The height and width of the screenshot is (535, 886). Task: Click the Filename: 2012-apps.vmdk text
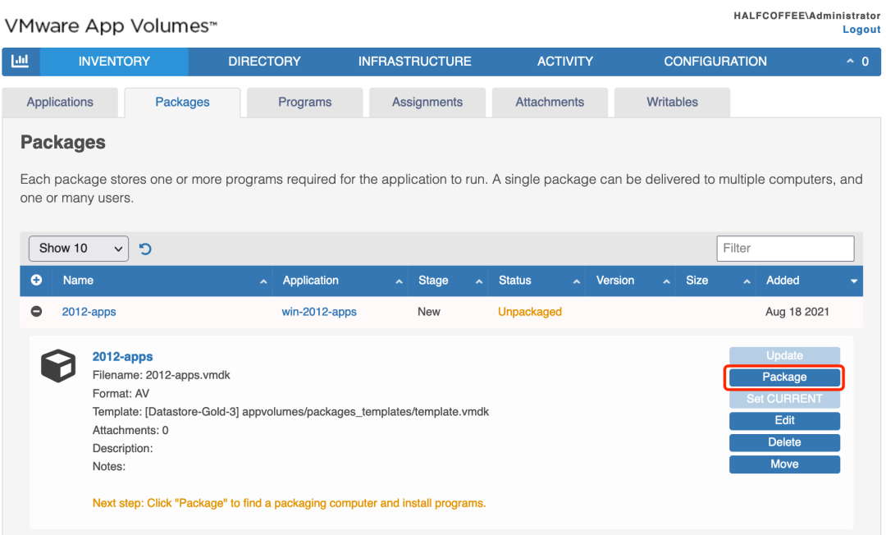[161, 375]
